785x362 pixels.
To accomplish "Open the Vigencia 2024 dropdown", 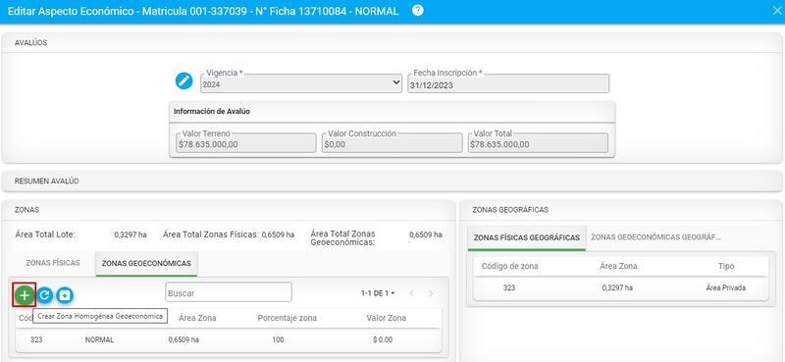I will (301, 84).
